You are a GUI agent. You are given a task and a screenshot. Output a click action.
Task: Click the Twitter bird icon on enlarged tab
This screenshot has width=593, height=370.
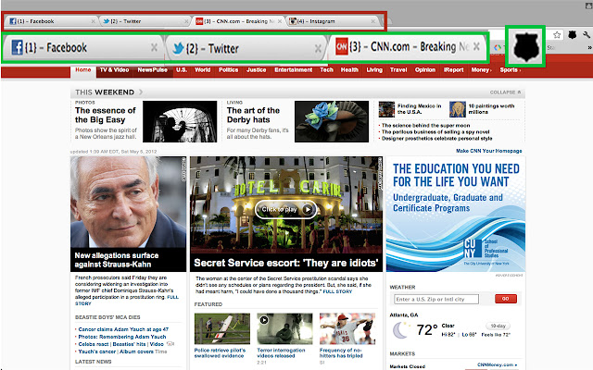(x=175, y=48)
